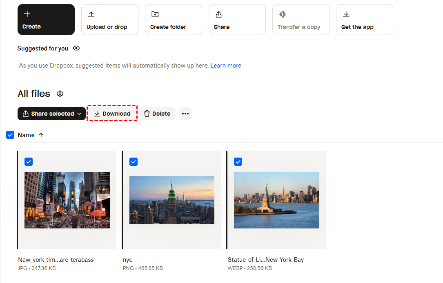443x283 pixels.
Task: Uncheck the Statue of Liberty image checkbox
Action: pos(238,162)
